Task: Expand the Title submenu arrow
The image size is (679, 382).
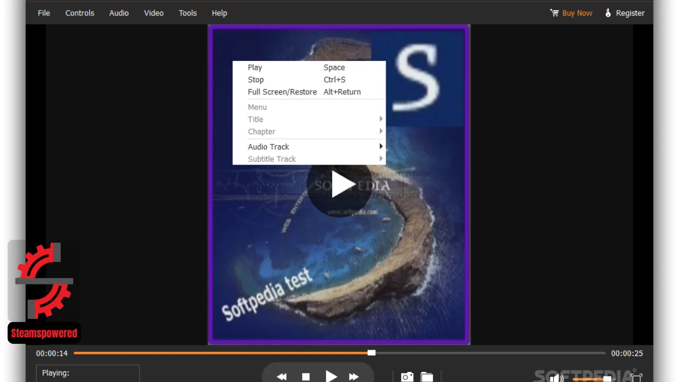Action: 381,119
